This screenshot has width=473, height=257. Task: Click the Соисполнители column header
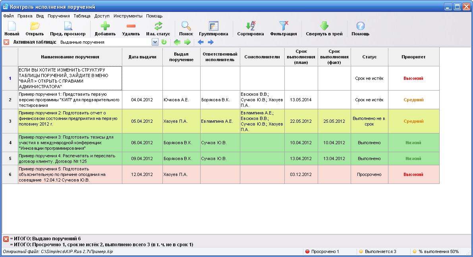point(262,57)
